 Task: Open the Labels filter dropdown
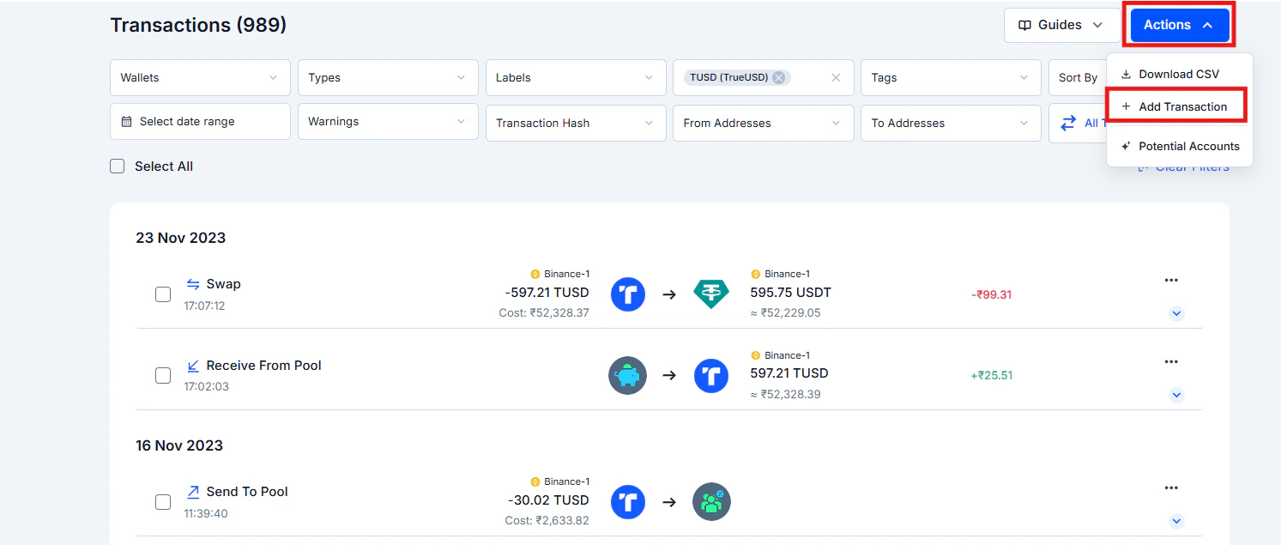click(576, 77)
